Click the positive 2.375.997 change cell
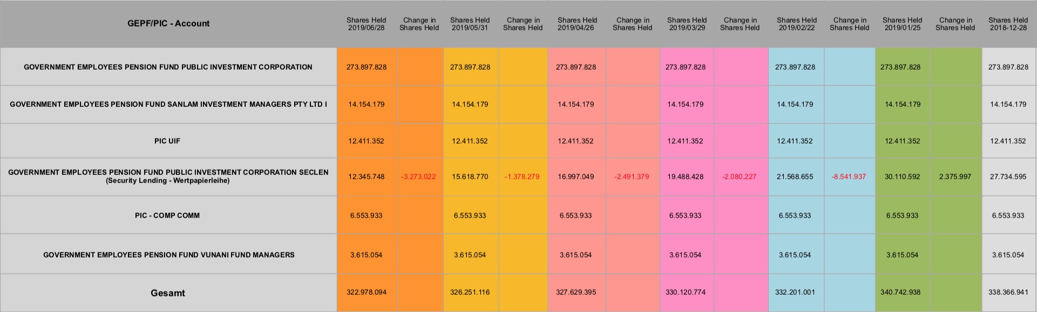This screenshot has height=312, width=1037. 955,177
